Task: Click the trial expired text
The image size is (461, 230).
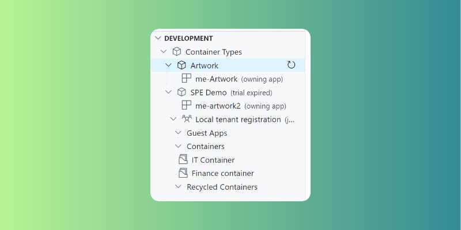Action: click(251, 93)
